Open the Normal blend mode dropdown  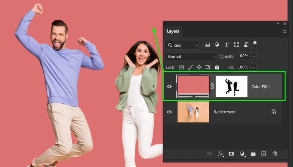click(191, 57)
